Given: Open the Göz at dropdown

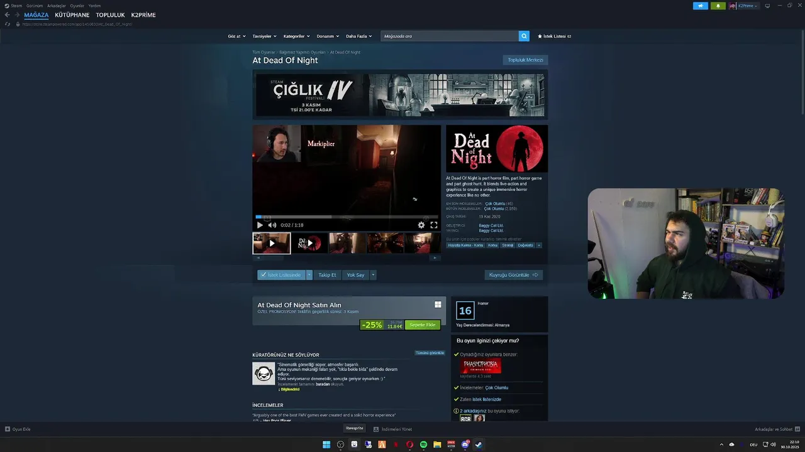Looking at the screenshot, I should click(236, 36).
